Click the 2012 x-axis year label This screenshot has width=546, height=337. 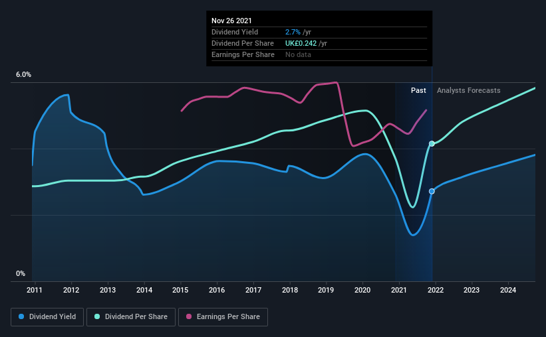coord(71,290)
